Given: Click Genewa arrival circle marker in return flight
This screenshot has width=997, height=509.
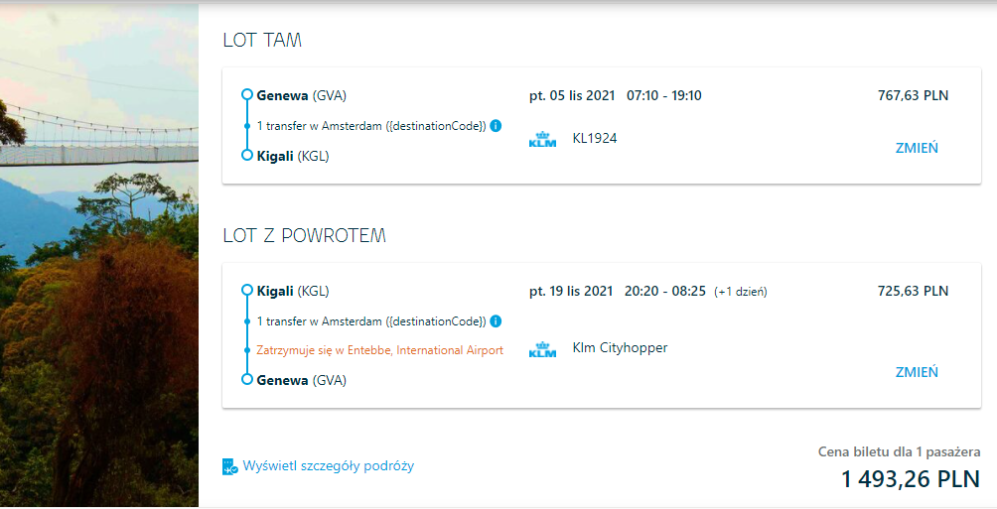Looking at the screenshot, I should click(x=247, y=380).
